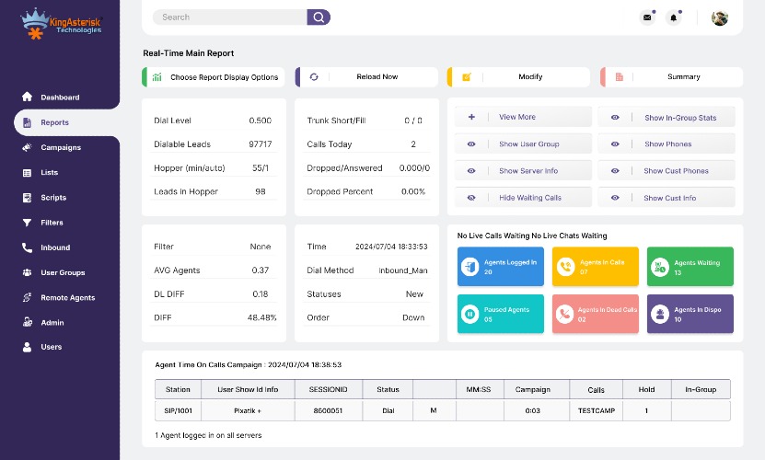Click the Agents In Calls phone icon
765x460 pixels.
coord(565,266)
